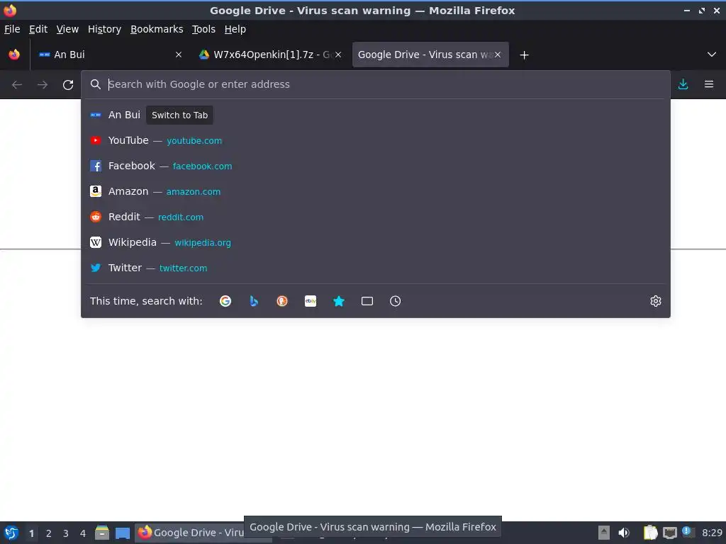Open the View menu
Viewport: 726px width, 544px height.
pos(67,29)
